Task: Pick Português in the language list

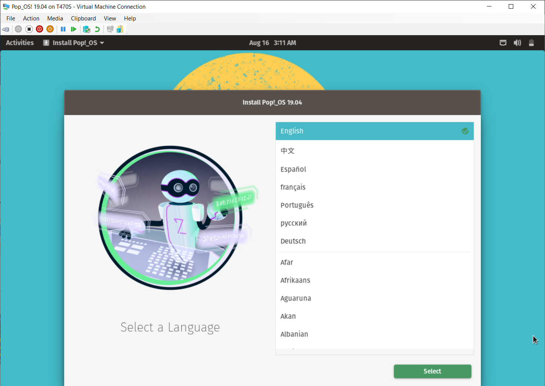Action: coord(375,205)
